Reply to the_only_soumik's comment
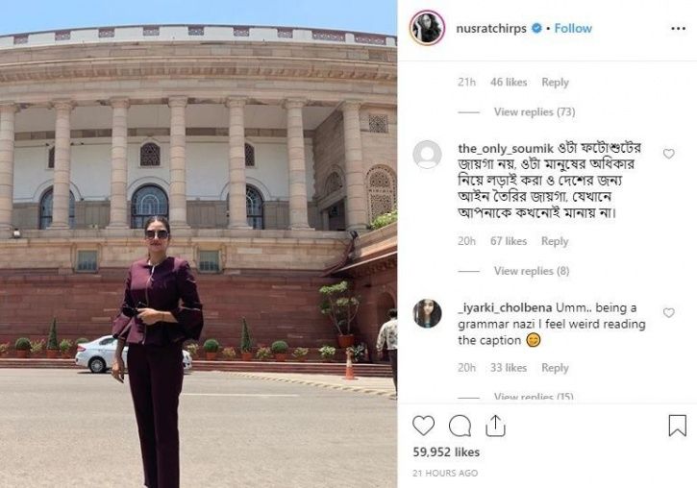 555,241
